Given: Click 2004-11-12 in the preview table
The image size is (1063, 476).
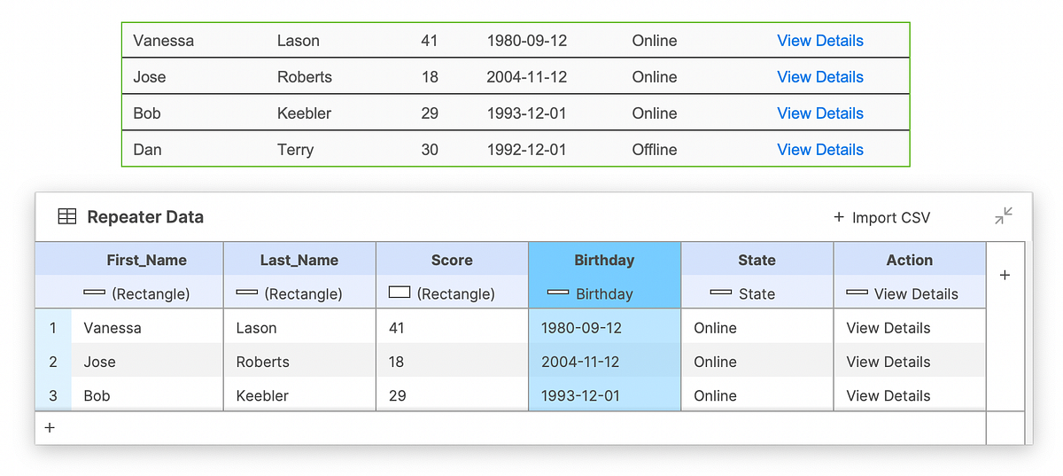Looking at the screenshot, I should [x=526, y=77].
